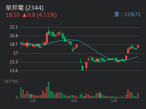Click the 4月 date axis label

74,101
